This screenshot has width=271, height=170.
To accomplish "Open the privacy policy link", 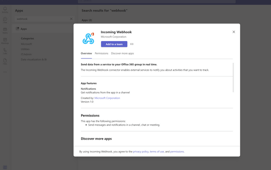I will 141,152.
